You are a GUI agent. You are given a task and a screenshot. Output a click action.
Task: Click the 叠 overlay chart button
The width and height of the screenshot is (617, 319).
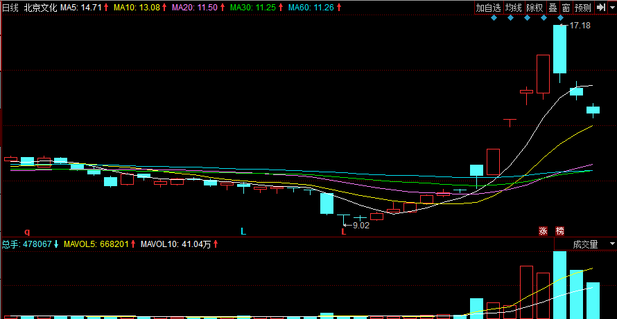click(553, 8)
